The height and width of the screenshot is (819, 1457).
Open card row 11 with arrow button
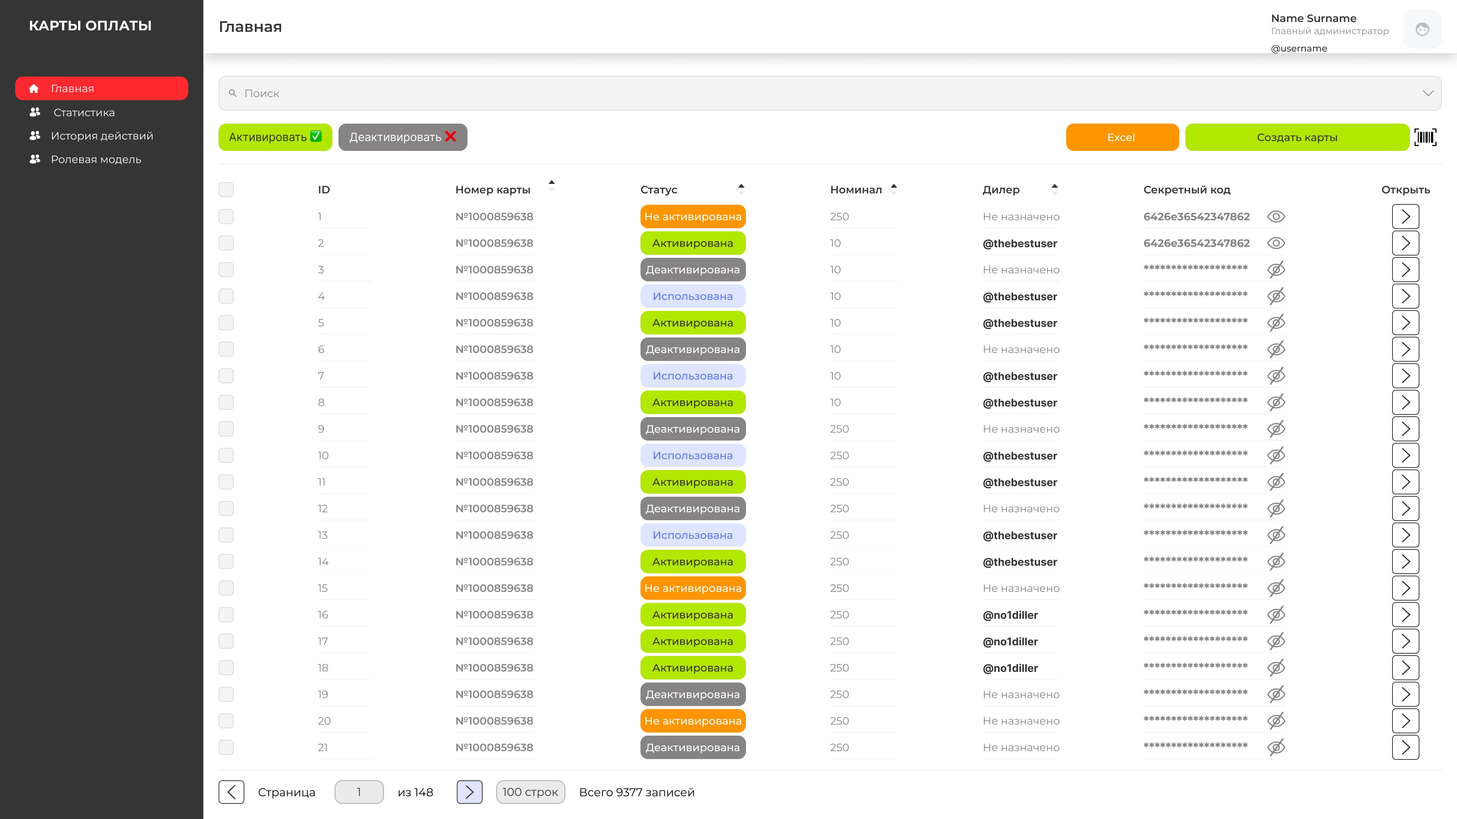tap(1405, 482)
